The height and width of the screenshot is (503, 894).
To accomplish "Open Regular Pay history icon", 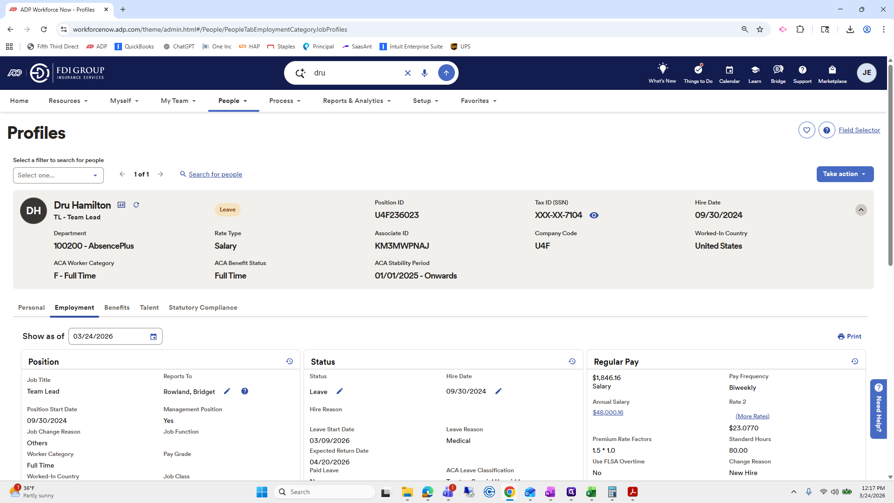I will pyautogui.click(x=854, y=361).
